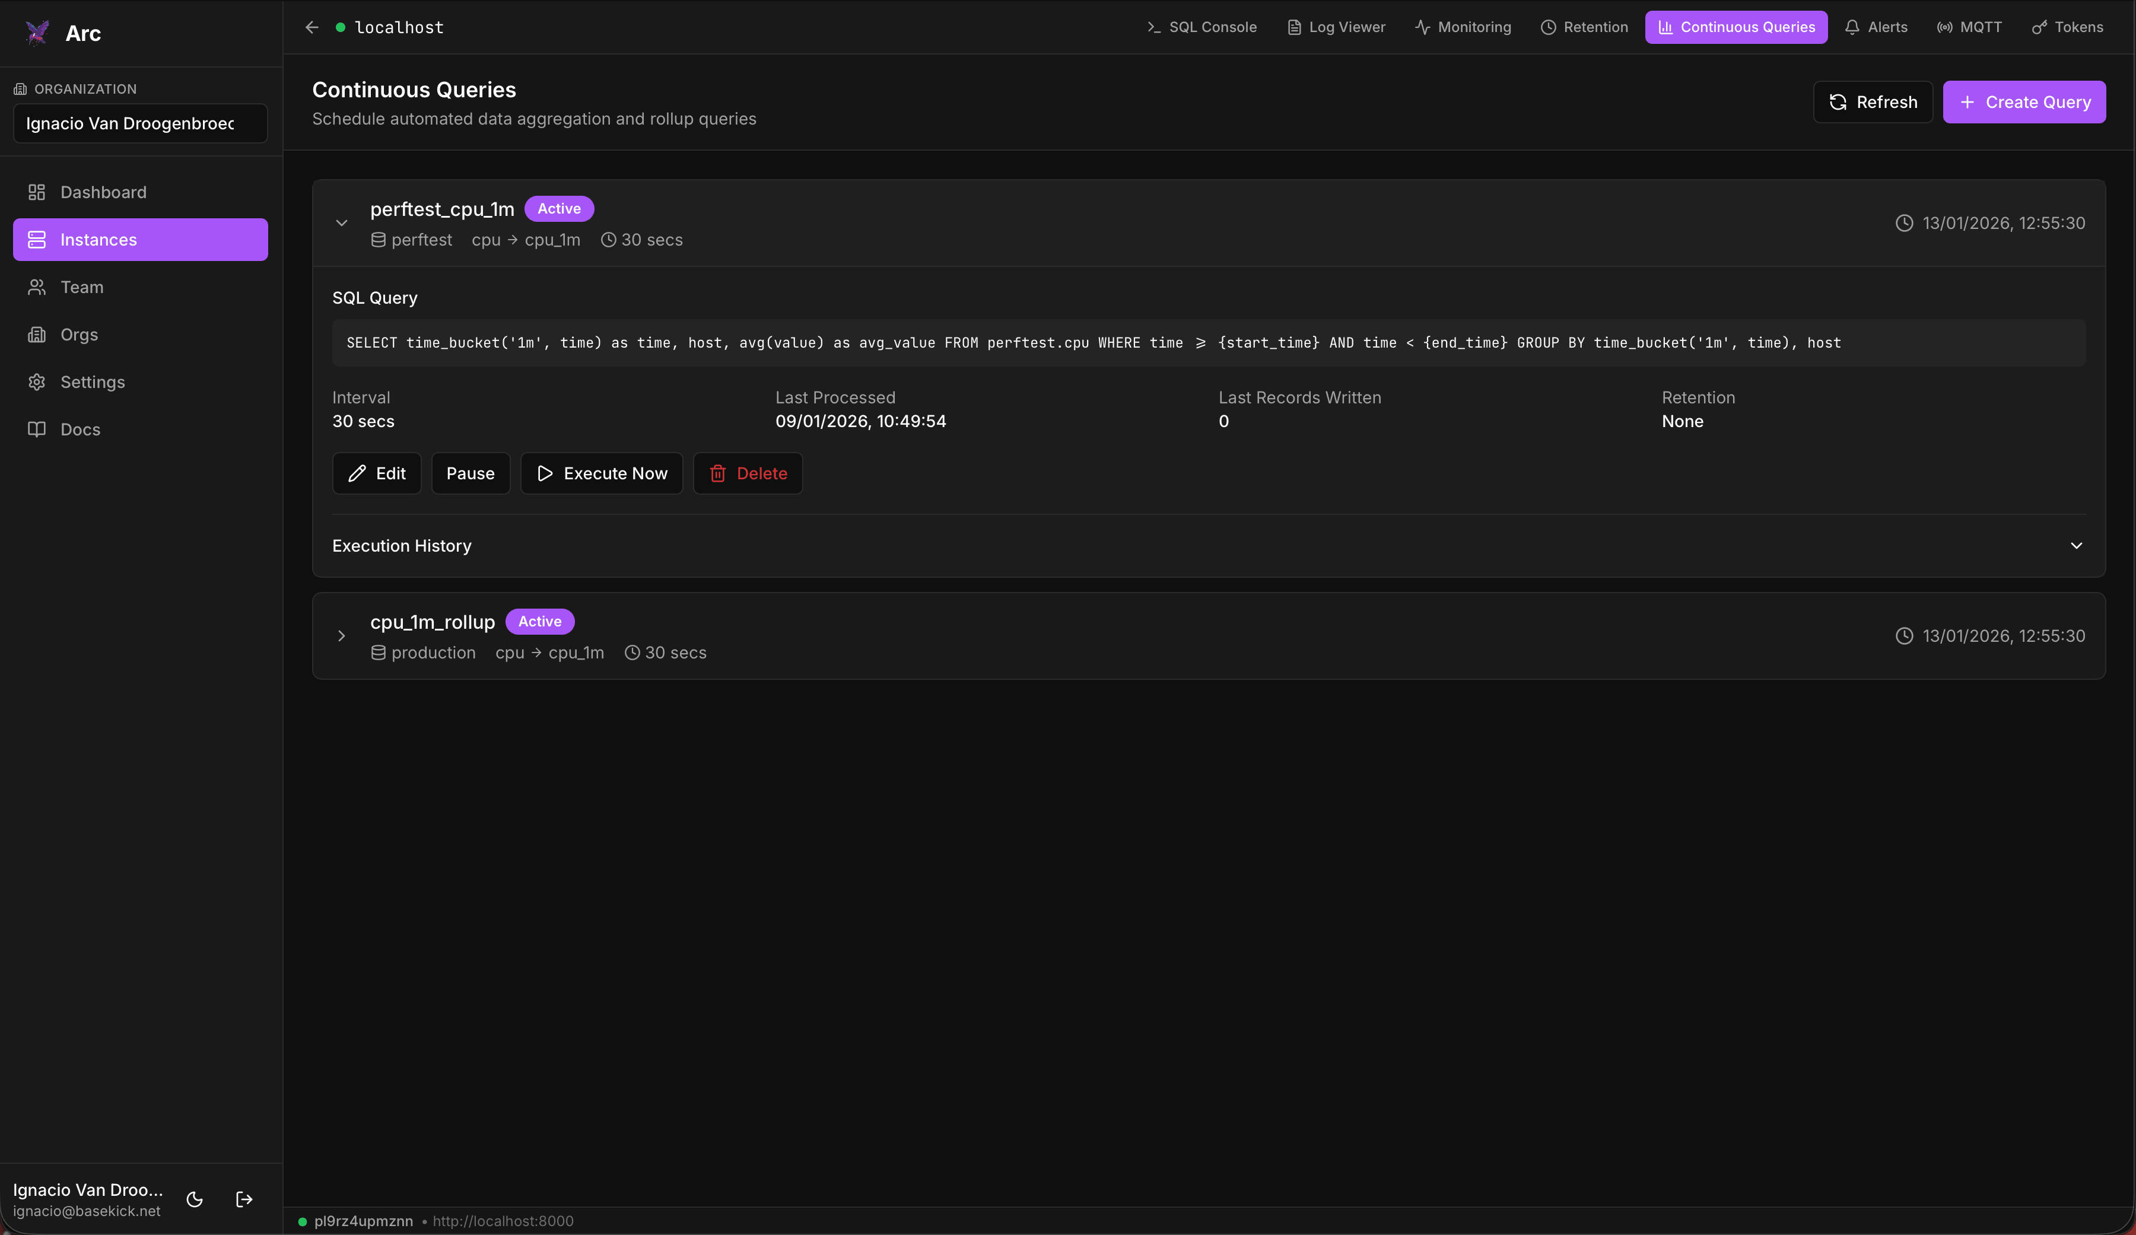Click the Arc butterfly logo
2136x1235 pixels.
(x=37, y=33)
